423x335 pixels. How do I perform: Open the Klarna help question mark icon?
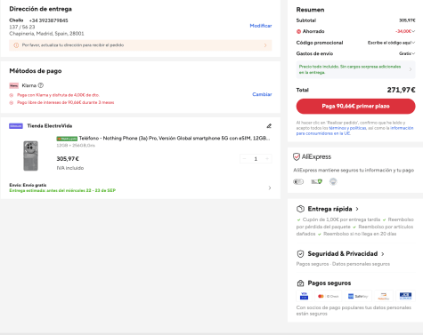tap(41, 85)
